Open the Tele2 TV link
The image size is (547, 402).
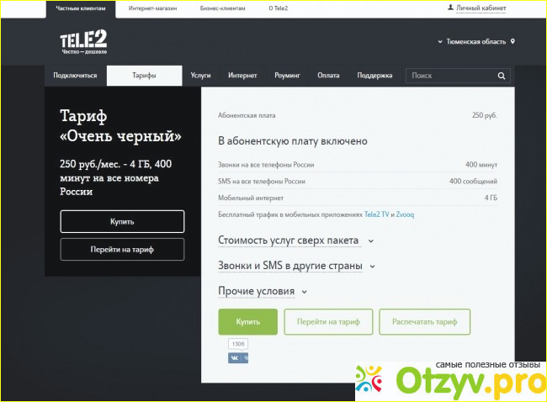pos(376,214)
